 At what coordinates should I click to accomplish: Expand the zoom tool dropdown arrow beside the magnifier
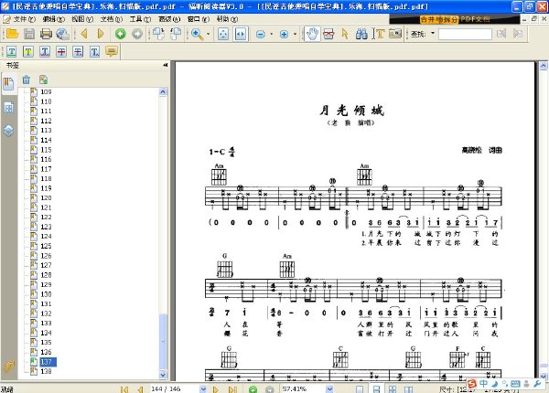coord(209,34)
